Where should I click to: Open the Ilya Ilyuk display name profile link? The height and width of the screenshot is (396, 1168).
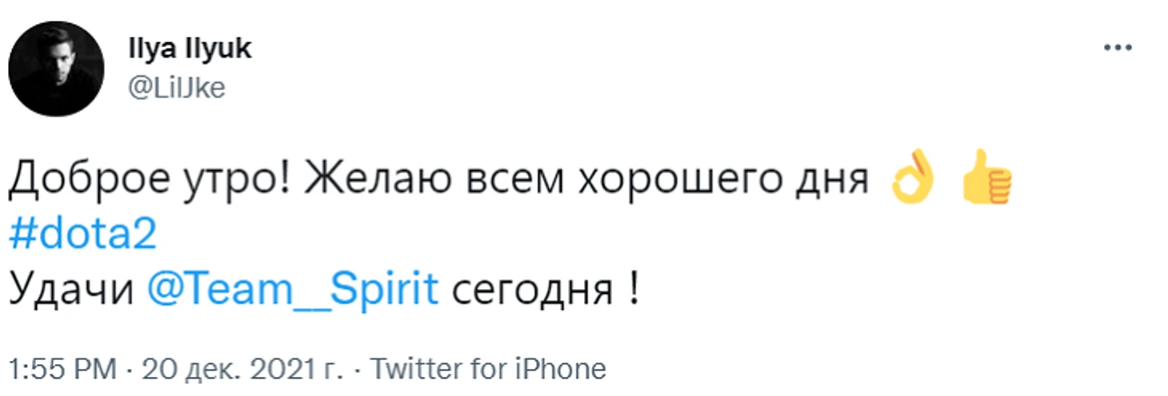pyautogui.click(x=190, y=49)
